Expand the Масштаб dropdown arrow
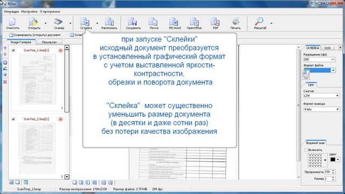Image resolution: width=345 pixels, height=194 pixels. (271, 23)
